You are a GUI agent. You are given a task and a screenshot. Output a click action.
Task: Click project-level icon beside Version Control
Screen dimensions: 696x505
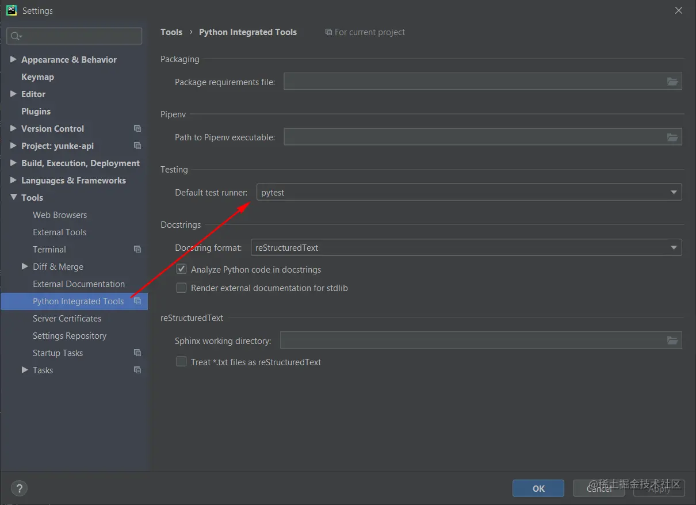click(x=137, y=129)
